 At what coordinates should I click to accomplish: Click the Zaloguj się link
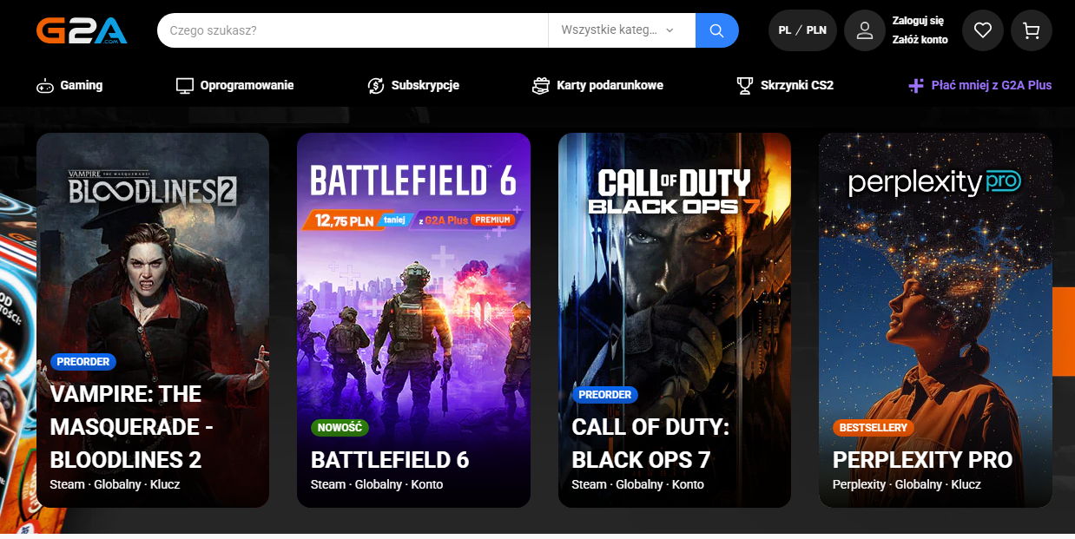click(x=917, y=21)
